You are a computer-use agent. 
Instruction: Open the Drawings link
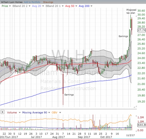coord(48,2)
